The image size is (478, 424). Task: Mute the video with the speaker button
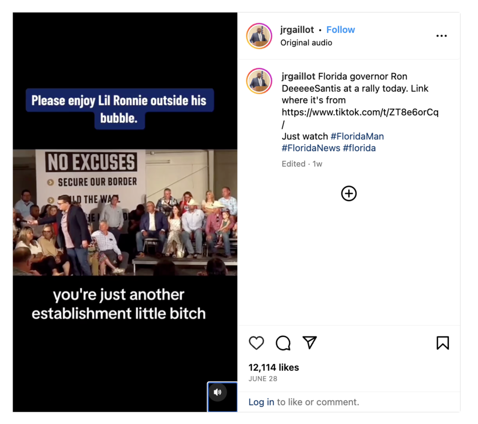click(218, 392)
